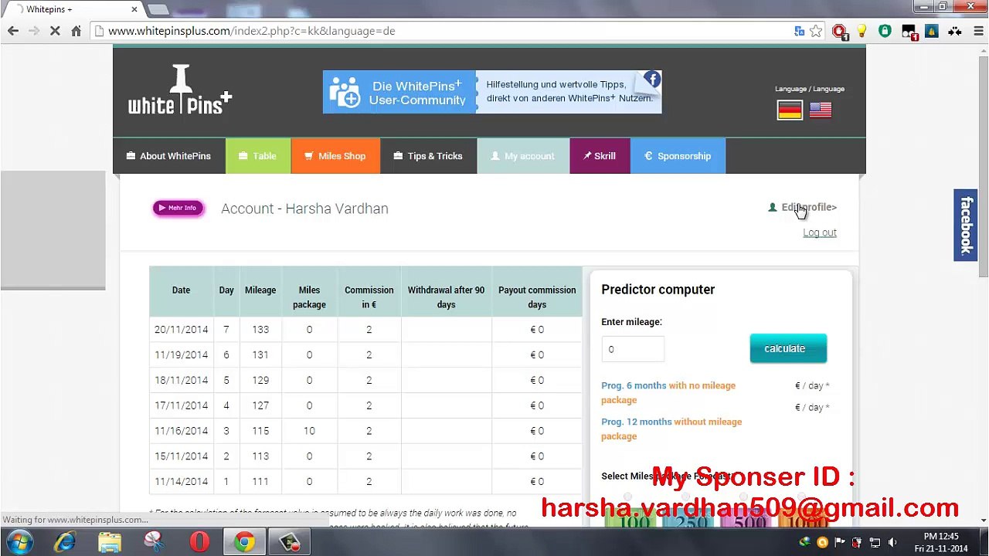The image size is (989, 556).
Task: Go to the Table menu item
Action: pos(258,156)
